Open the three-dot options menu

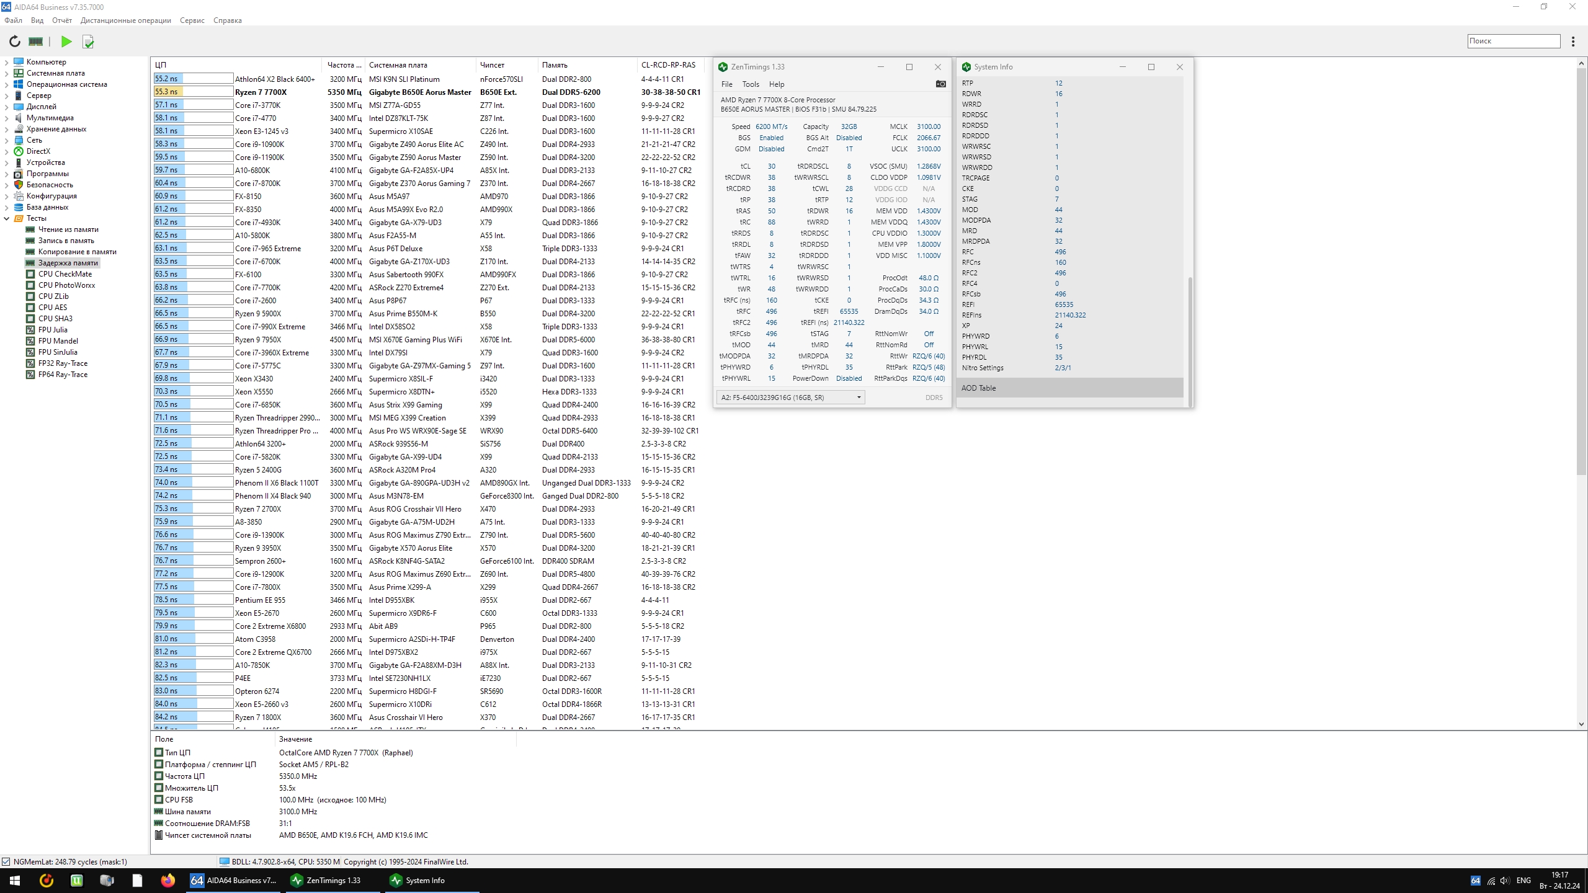[x=1572, y=42]
